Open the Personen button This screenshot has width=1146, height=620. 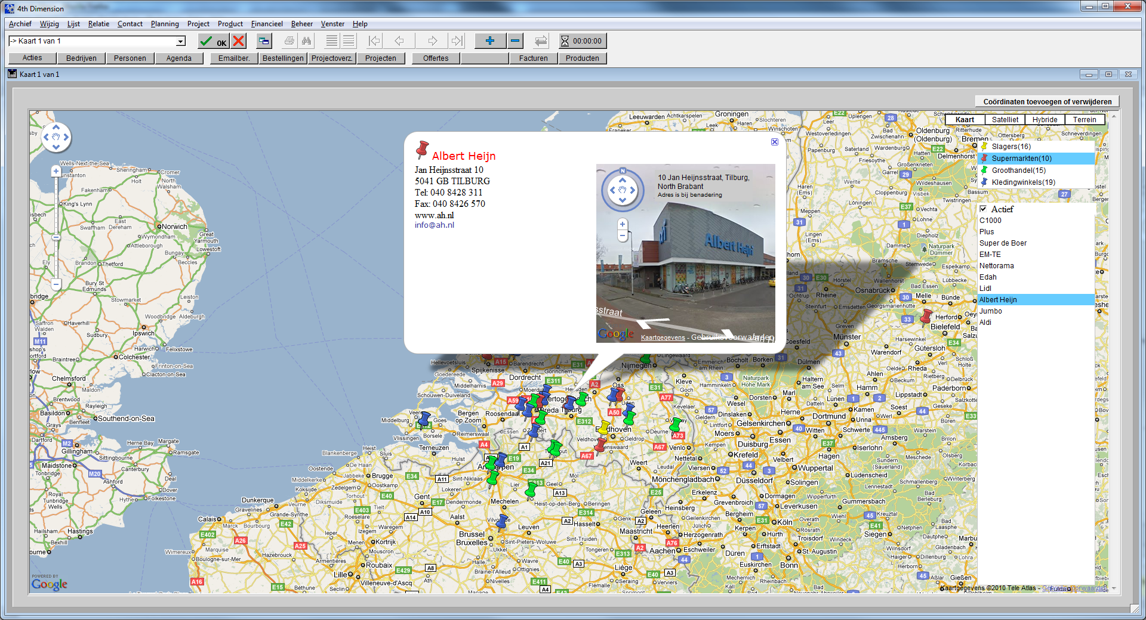[x=130, y=58]
